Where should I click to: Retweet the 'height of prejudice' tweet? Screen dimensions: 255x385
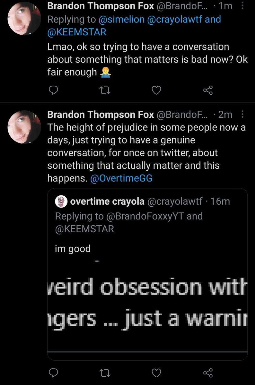104,372
